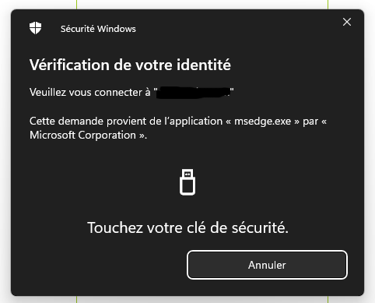Cancel the verification with Annuler button
The width and height of the screenshot is (375, 303).
[x=267, y=265]
